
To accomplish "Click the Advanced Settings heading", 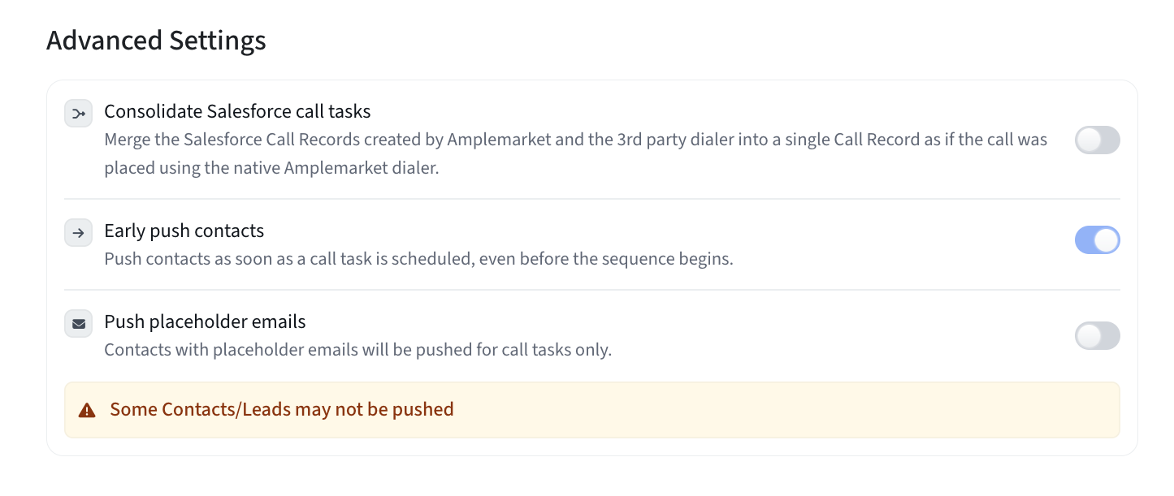I will (x=156, y=41).
